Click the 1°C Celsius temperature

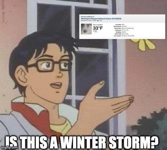pos(95,31)
